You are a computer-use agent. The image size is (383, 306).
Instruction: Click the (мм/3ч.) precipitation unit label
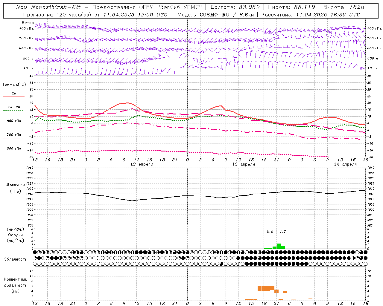point(16,229)
